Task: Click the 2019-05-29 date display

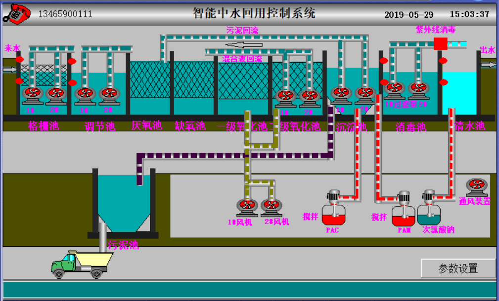Action: point(408,14)
